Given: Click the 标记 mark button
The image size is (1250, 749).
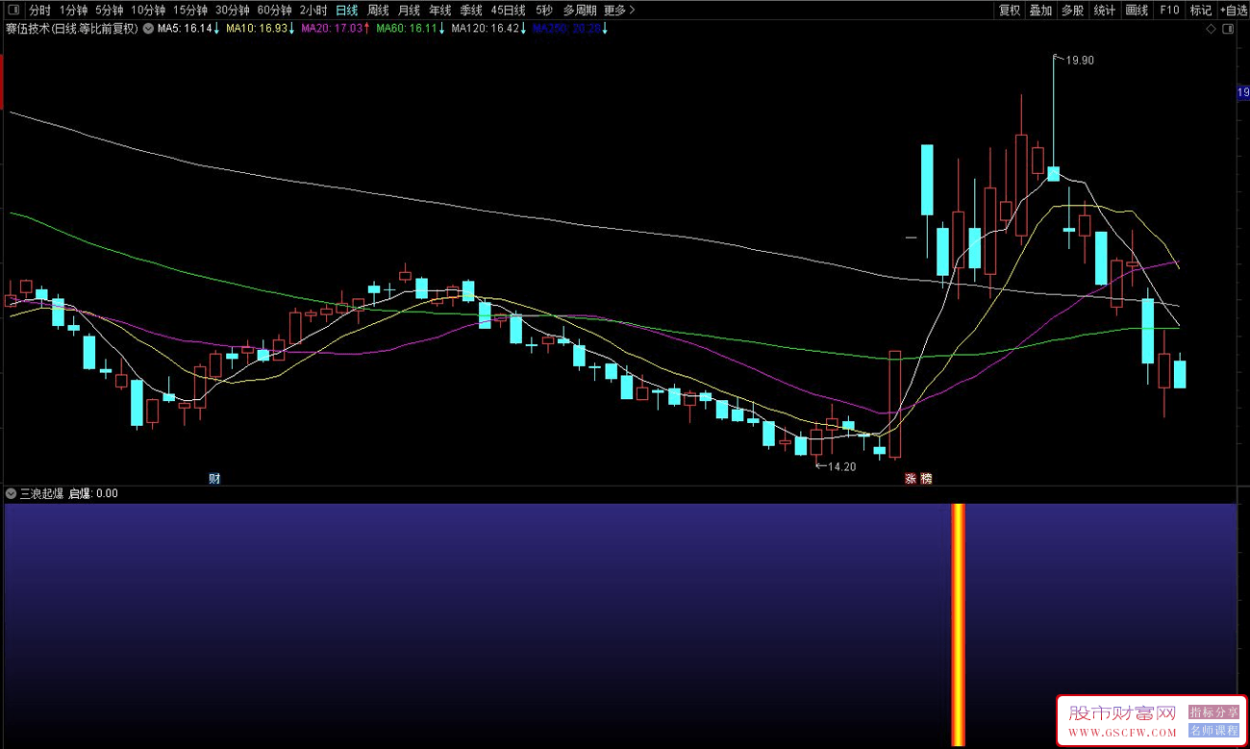Looking at the screenshot, I should (x=1201, y=10).
